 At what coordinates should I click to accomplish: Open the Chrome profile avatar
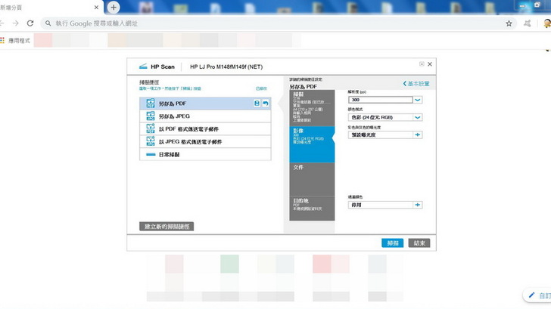point(546,23)
